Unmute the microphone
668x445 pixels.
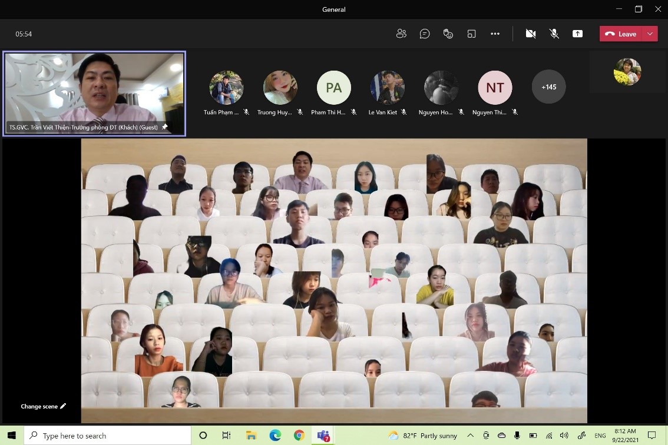554,34
